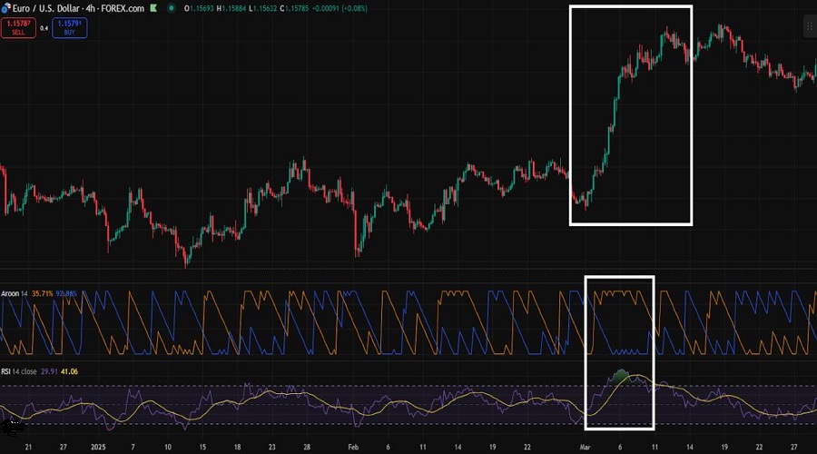Click the Mar label on the time axis
Viewport: 817px width, 454px height.
tap(584, 447)
